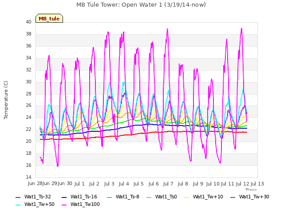Viewport: 284px width, 213px height.
Task: Click the Jun 30 x-axis label
Action: tap(65, 183)
